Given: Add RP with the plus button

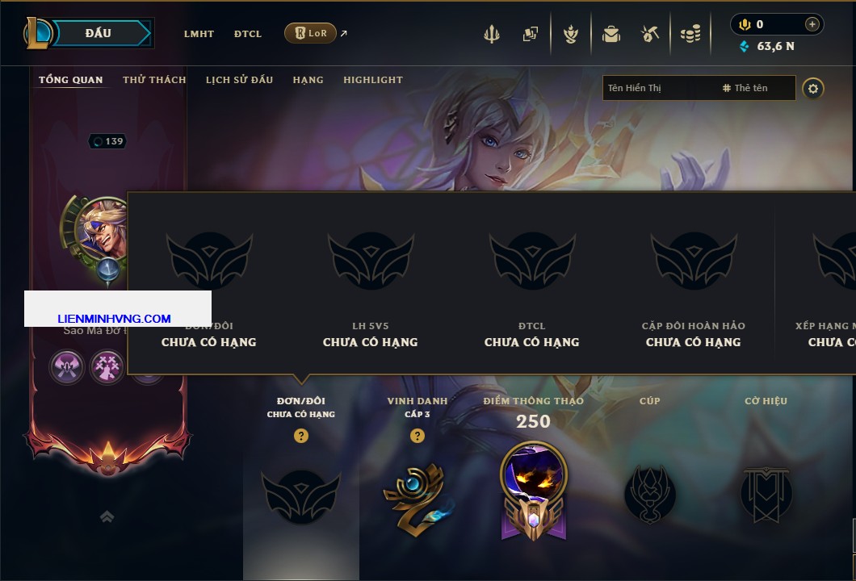Looking at the screenshot, I should coord(812,24).
